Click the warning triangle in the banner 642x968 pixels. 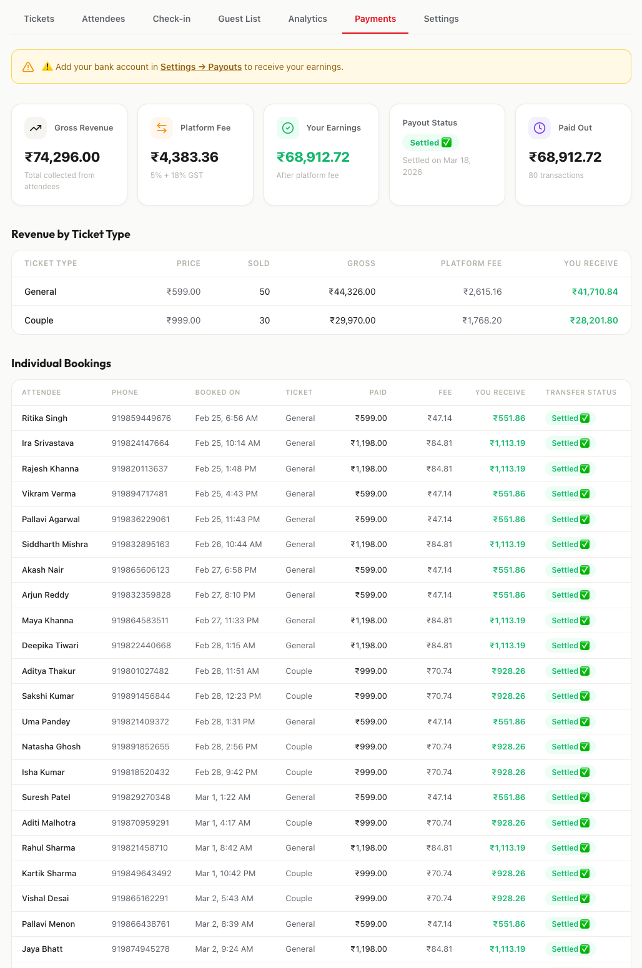pos(28,67)
